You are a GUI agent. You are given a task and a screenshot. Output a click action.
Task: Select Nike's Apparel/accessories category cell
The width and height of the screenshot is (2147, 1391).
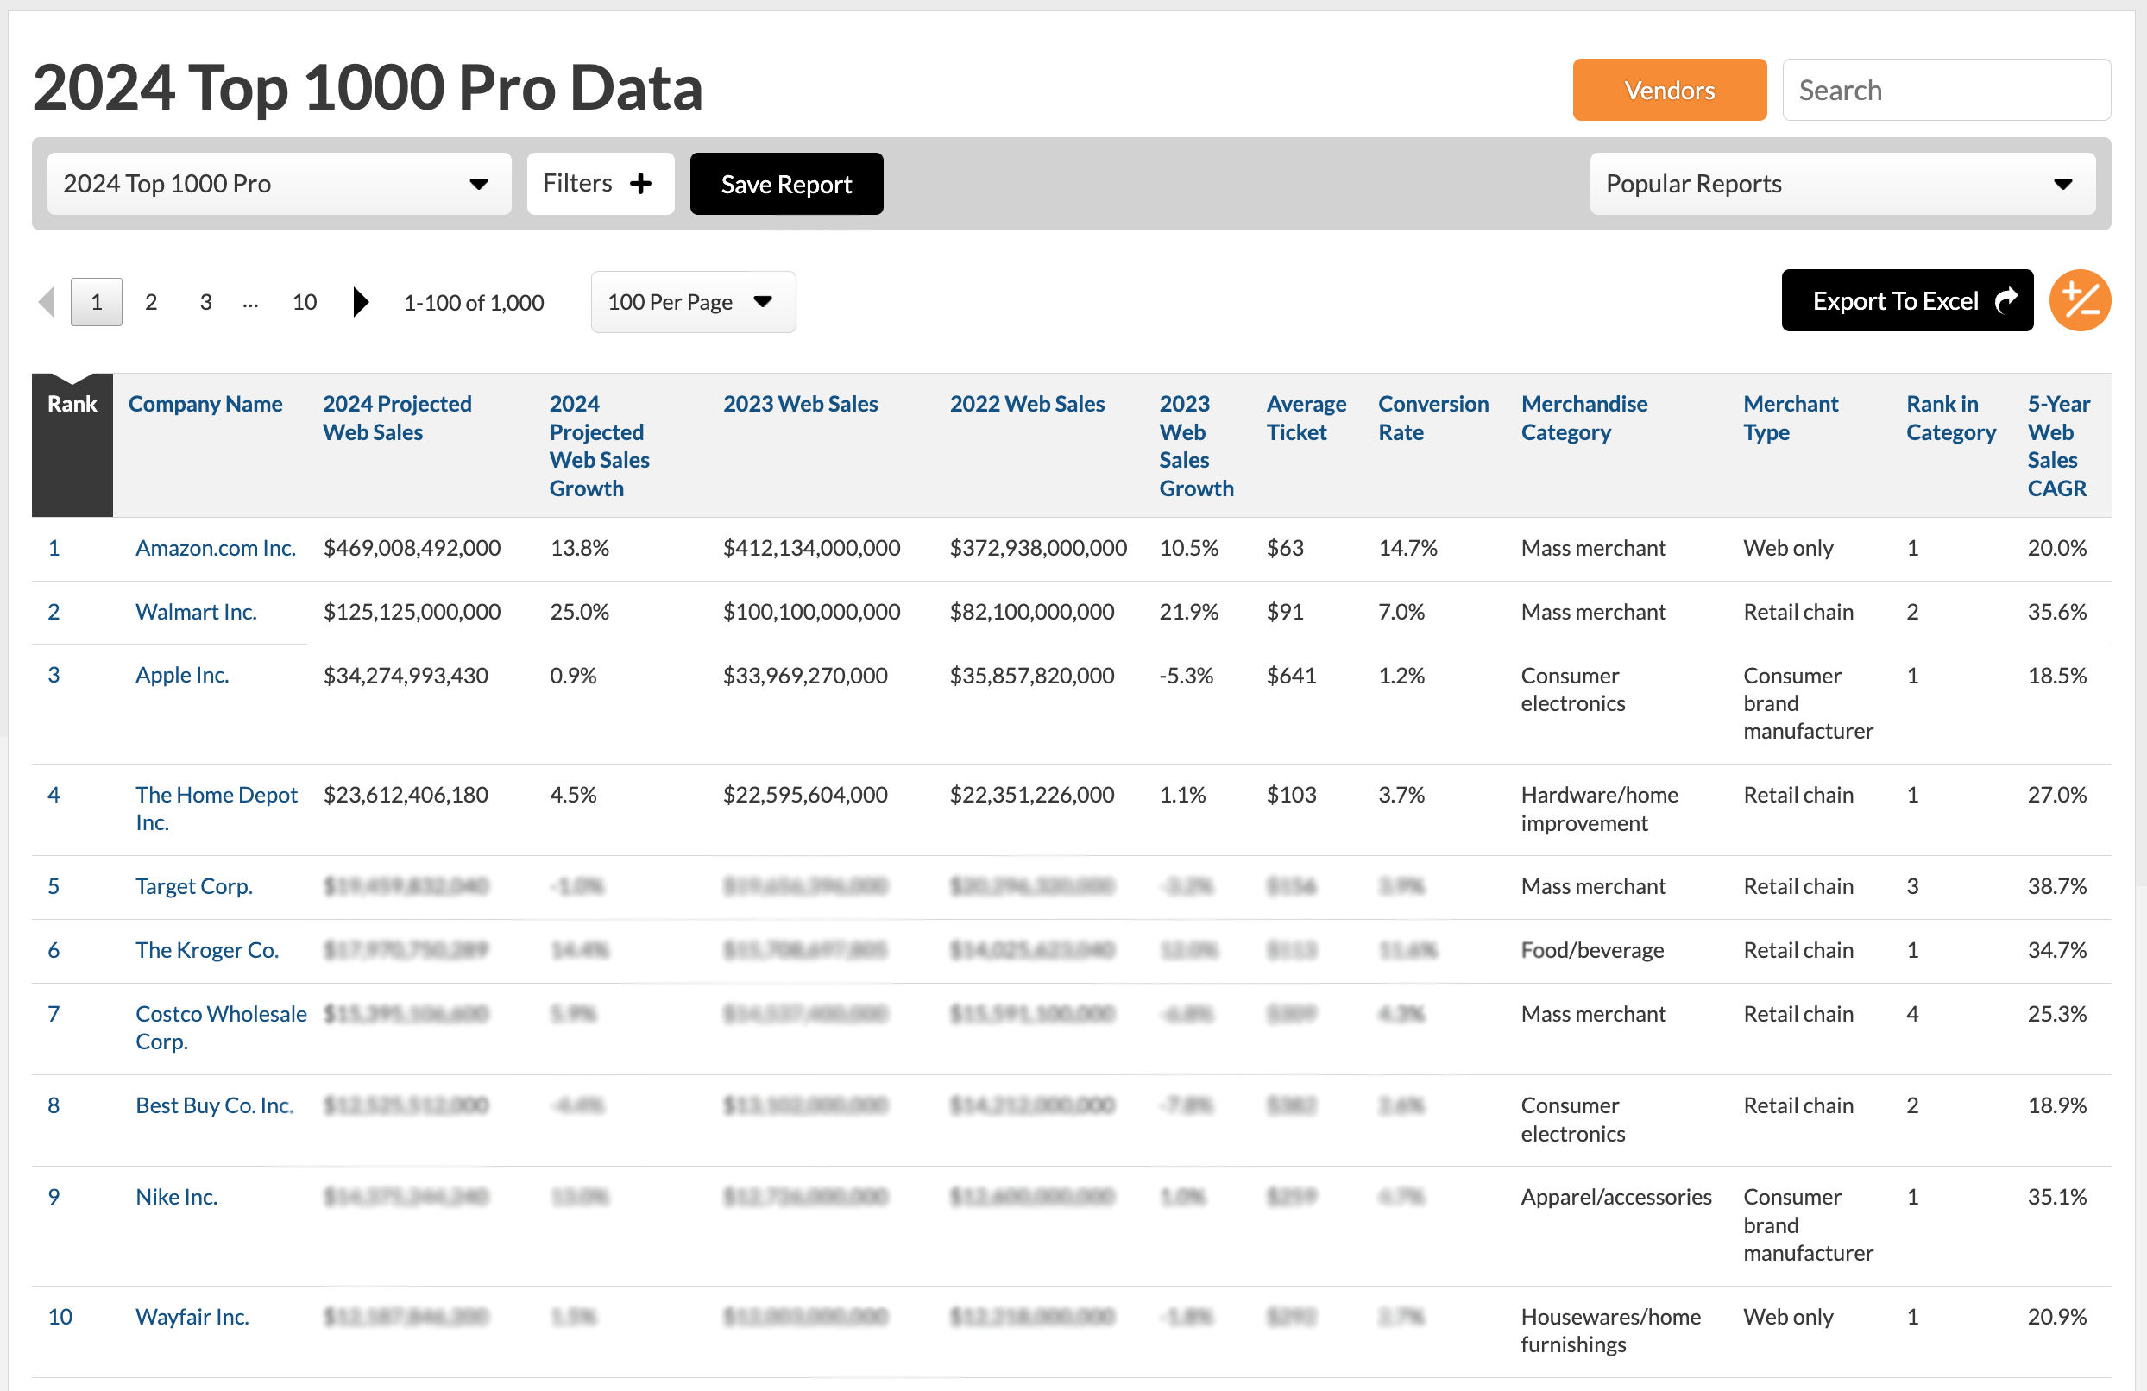point(1615,1197)
